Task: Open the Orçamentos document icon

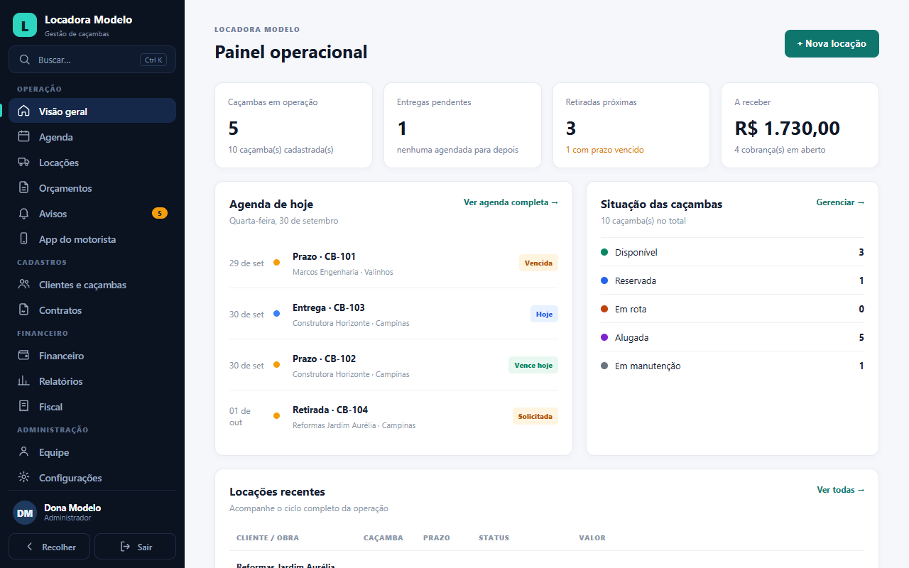Action: [x=24, y=187]
